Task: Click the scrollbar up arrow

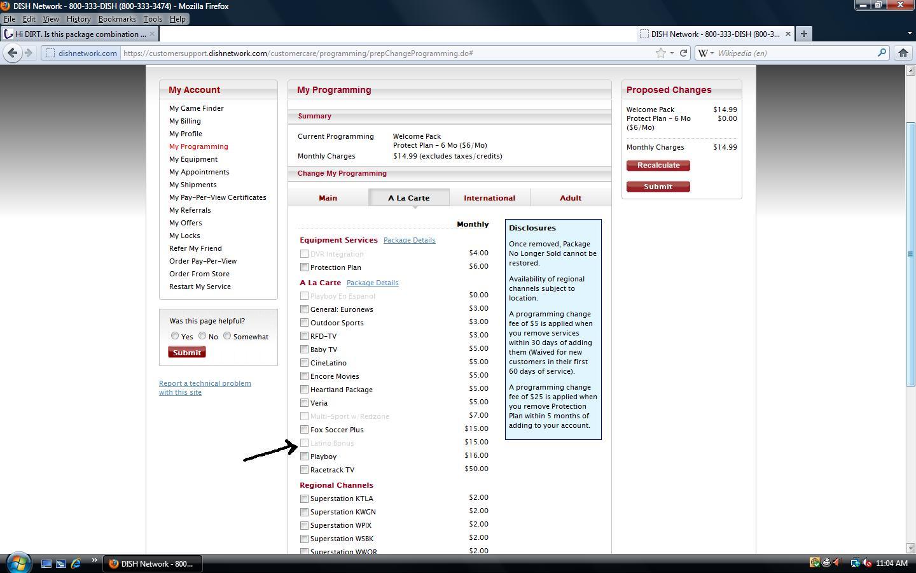Action: pyautogui.click(x=910, y=71)
